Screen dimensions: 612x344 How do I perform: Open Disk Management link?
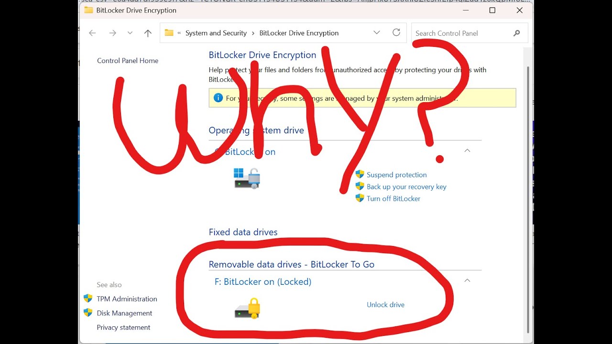coord(124,313)
